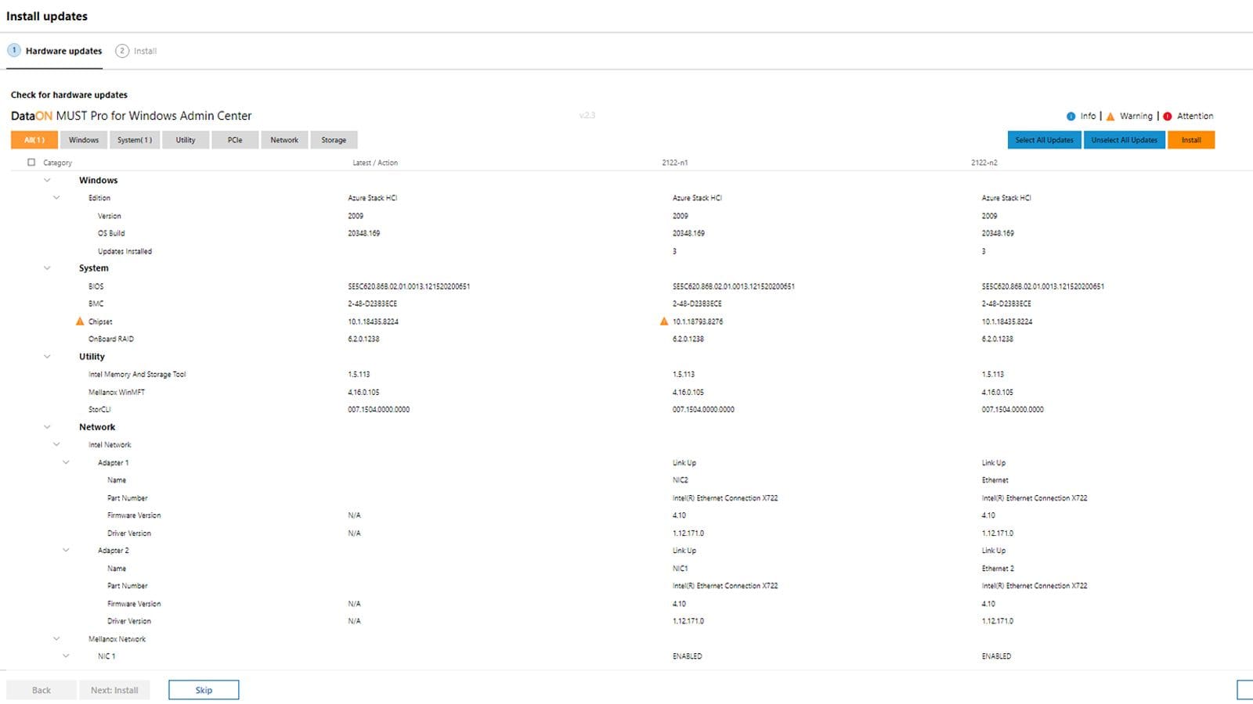Tick the Category select-all checkbox

[31, 163]
